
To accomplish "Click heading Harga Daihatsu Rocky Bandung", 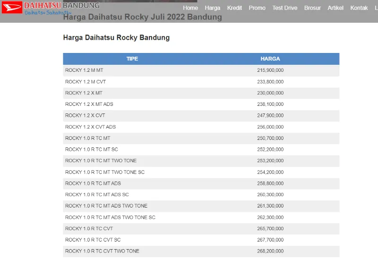I will point(116,38).
